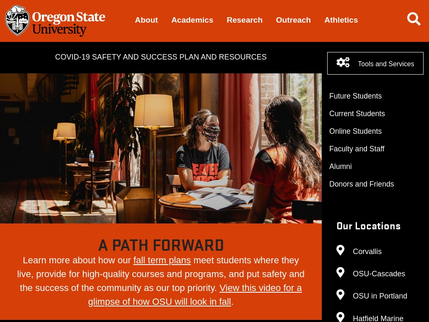The width and height of the screenshot is (429, 322).
Task: Expand the Tools and Services panel
Action: pos(375,63)
